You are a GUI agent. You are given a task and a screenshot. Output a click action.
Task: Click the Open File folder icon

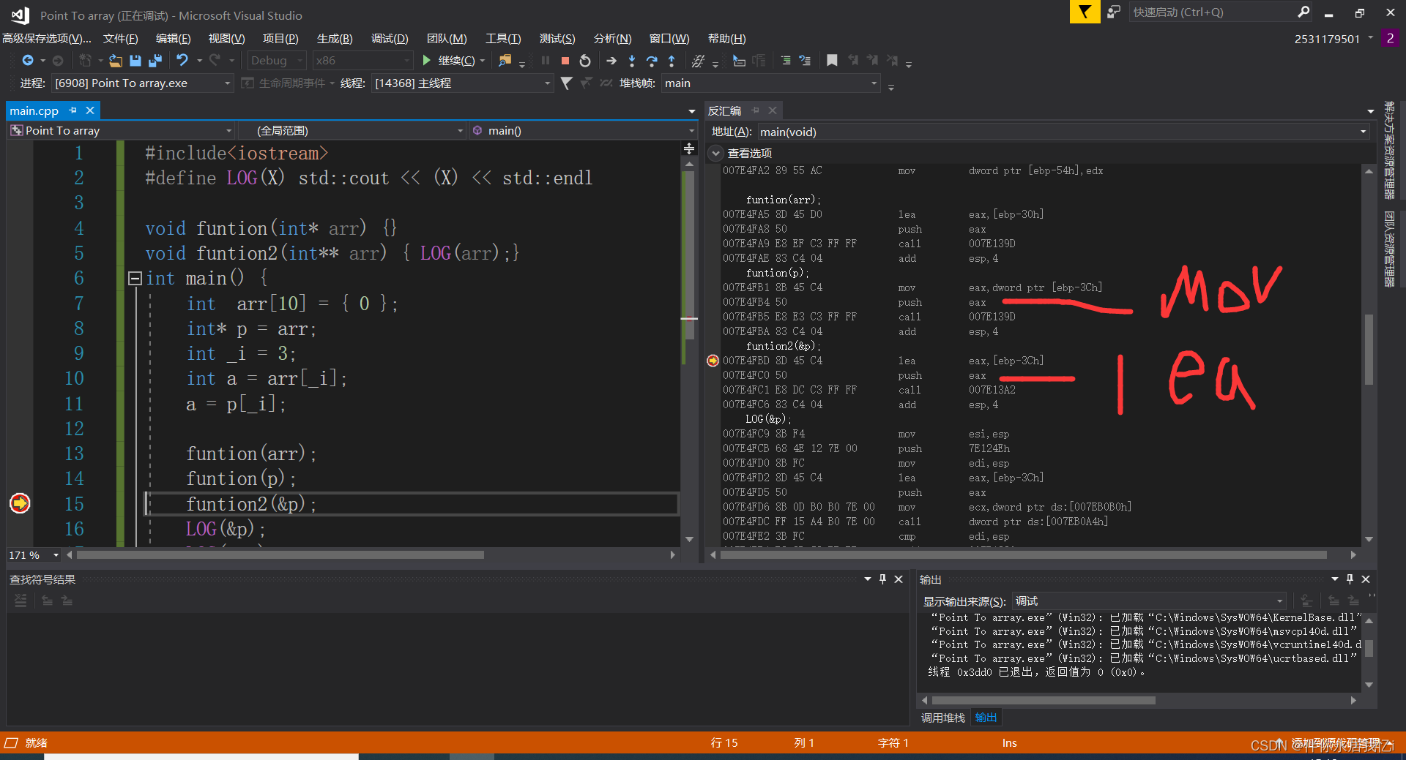click(x=116, y=61)
